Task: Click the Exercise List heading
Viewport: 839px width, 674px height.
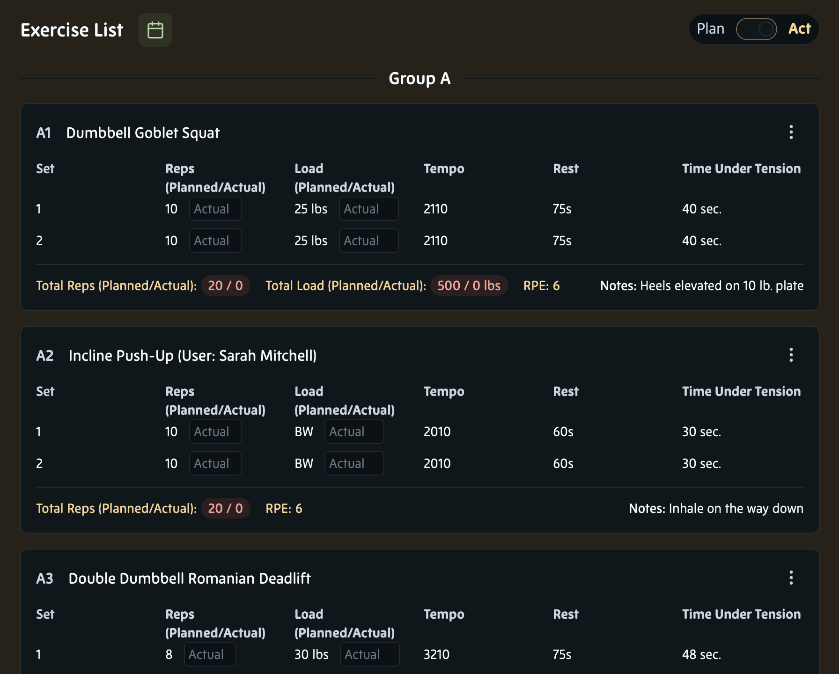Action: 72,30
